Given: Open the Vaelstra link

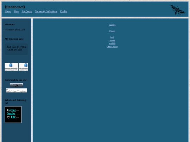Looking at the screenshot, I should 112,25.
